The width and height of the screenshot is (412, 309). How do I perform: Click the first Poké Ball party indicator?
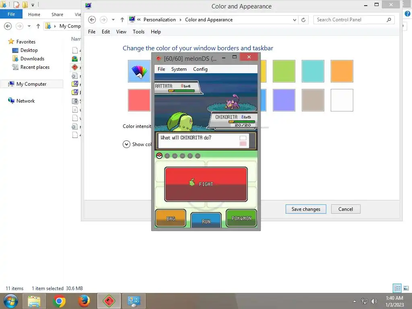tap(159, 156)
